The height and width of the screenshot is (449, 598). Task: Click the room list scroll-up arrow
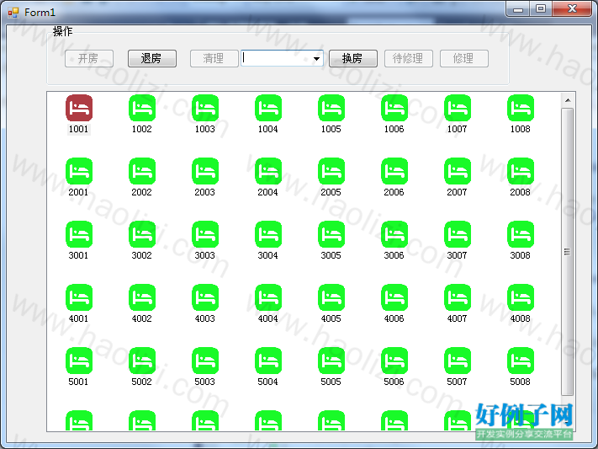coord(568,100)
